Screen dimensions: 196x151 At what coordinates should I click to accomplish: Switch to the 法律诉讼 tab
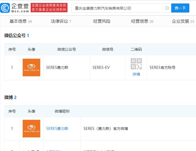(61, 21)
